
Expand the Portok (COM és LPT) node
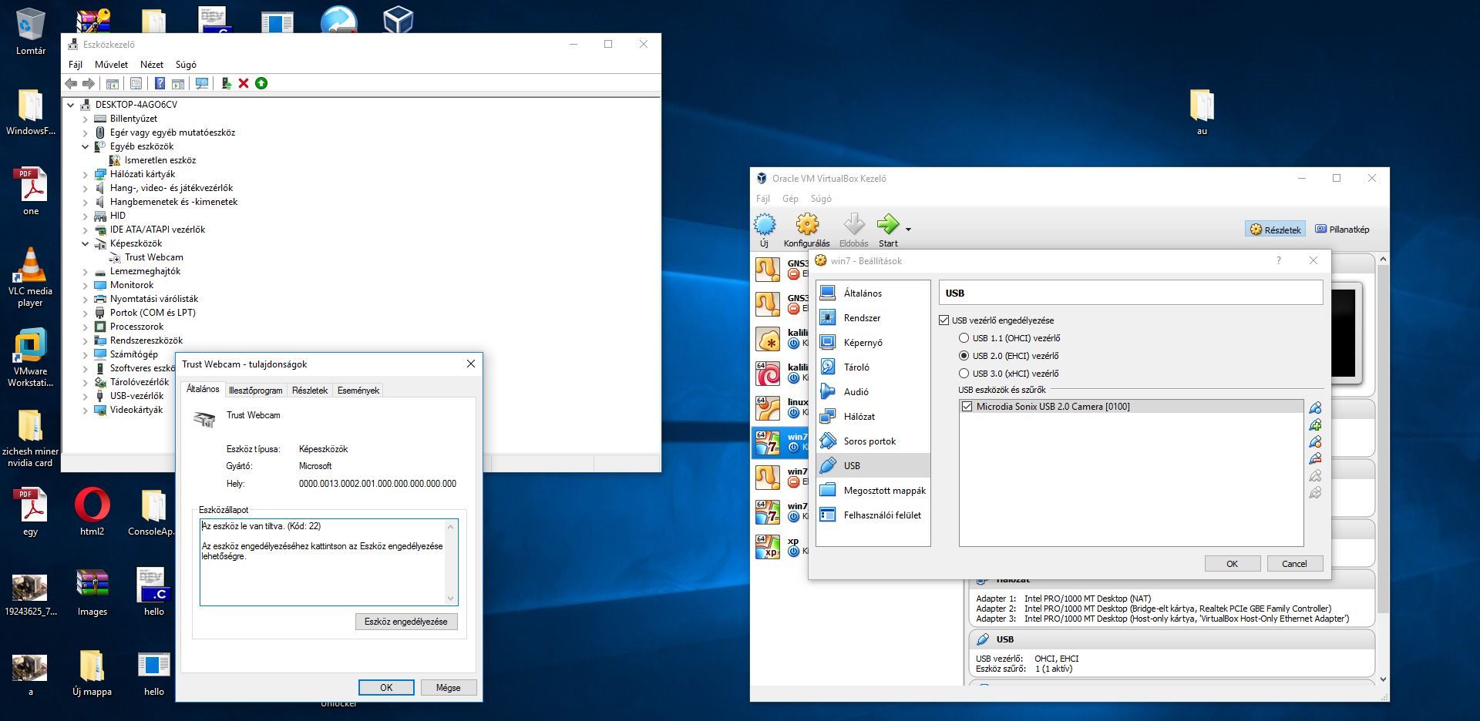tap(86, 313)
